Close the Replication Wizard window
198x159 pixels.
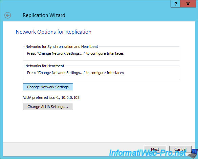click(188, 4)
